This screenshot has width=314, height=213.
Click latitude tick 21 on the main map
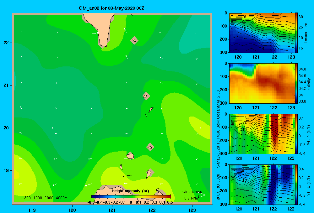click(6, 85)
